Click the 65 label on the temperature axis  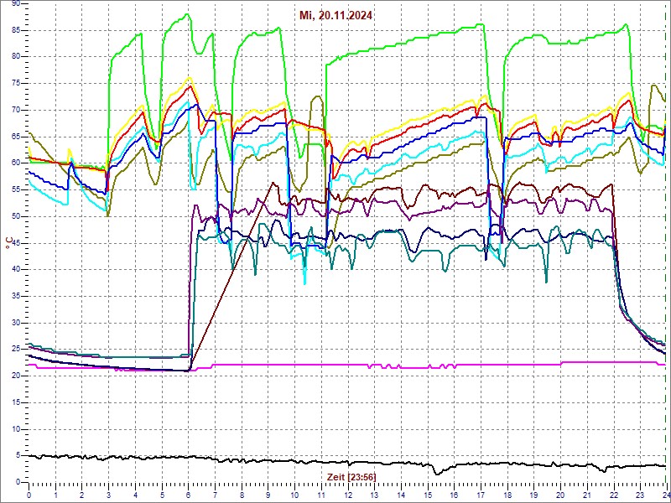coord(15,137)
